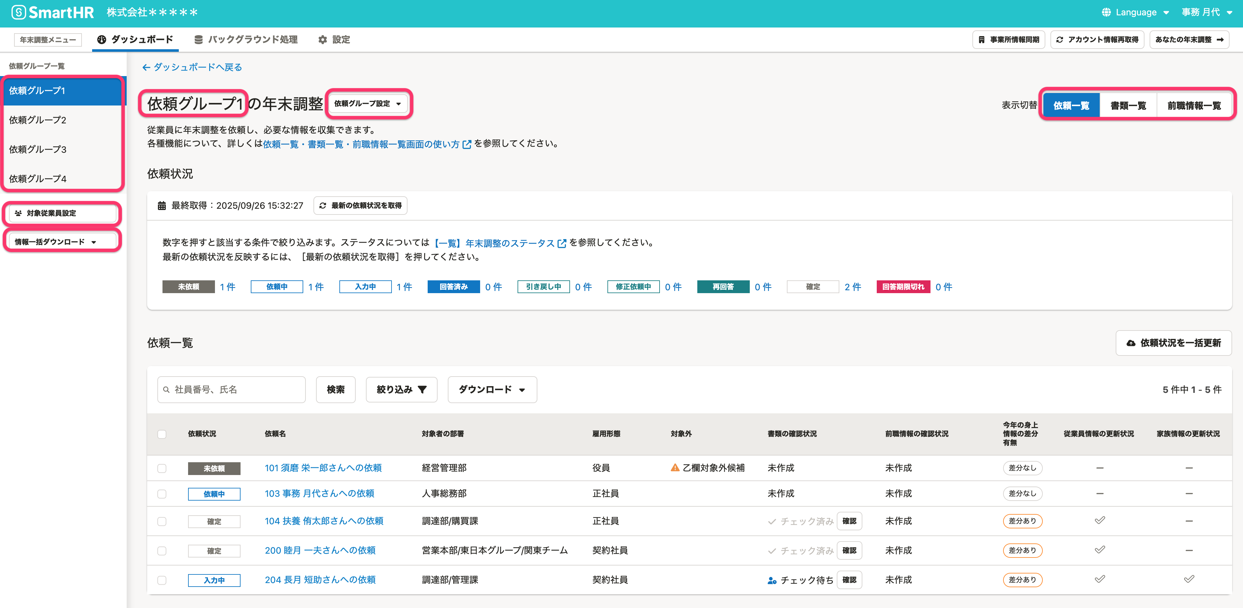Click the SmartHR logo icon
1243x608 pixels.
click(x=18, y=12)
